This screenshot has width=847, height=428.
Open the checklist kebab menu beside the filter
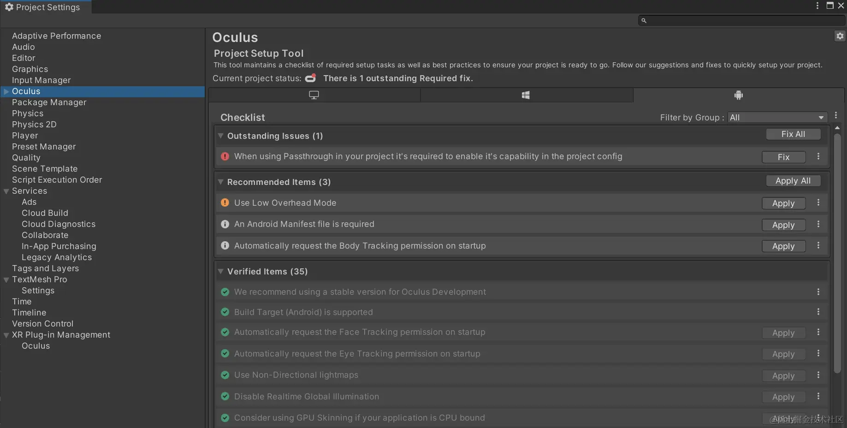click(x=836, y=115)
